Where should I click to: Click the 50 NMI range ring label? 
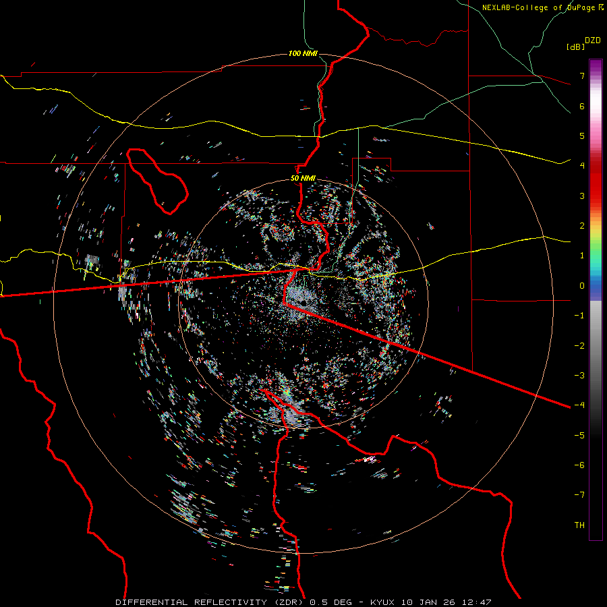[x=303, y=178]
